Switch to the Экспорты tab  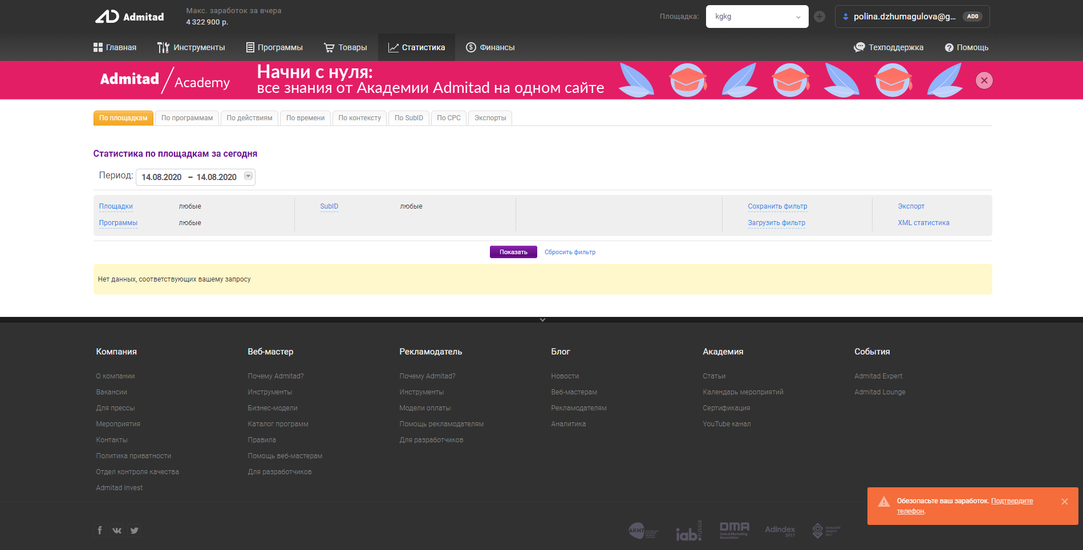pos(490,118)
